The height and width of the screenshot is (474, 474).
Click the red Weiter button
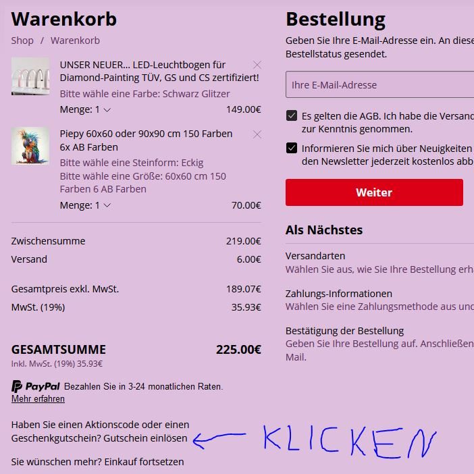point(374,192)
